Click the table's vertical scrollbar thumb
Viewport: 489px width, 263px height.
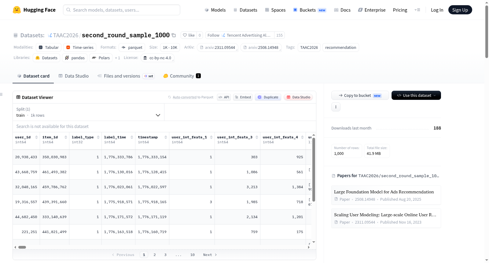pyautogui.click(x=314, y=170)
